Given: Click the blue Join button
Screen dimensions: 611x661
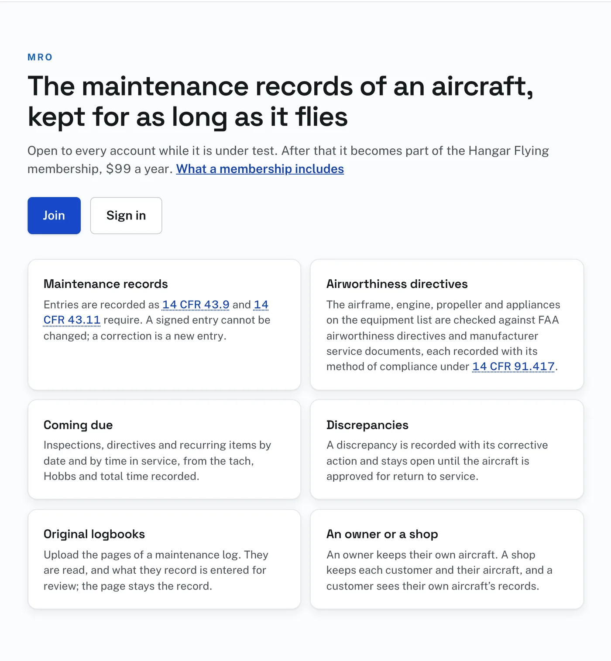Looking at the screenshot, I should (x=54, y=216).
